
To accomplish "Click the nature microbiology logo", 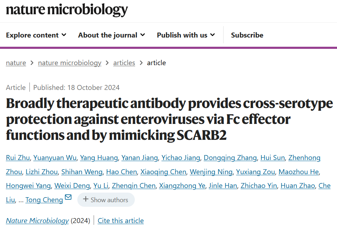I will [x=67, y=10].
